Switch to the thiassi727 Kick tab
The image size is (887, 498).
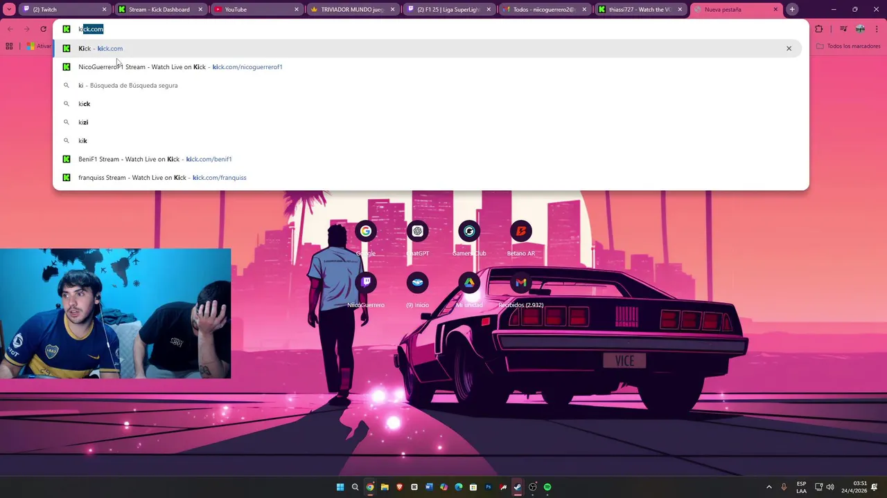(x=640, y=10)
